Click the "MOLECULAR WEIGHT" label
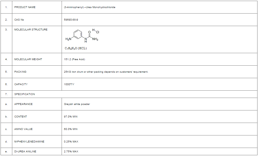 (28, 59)
